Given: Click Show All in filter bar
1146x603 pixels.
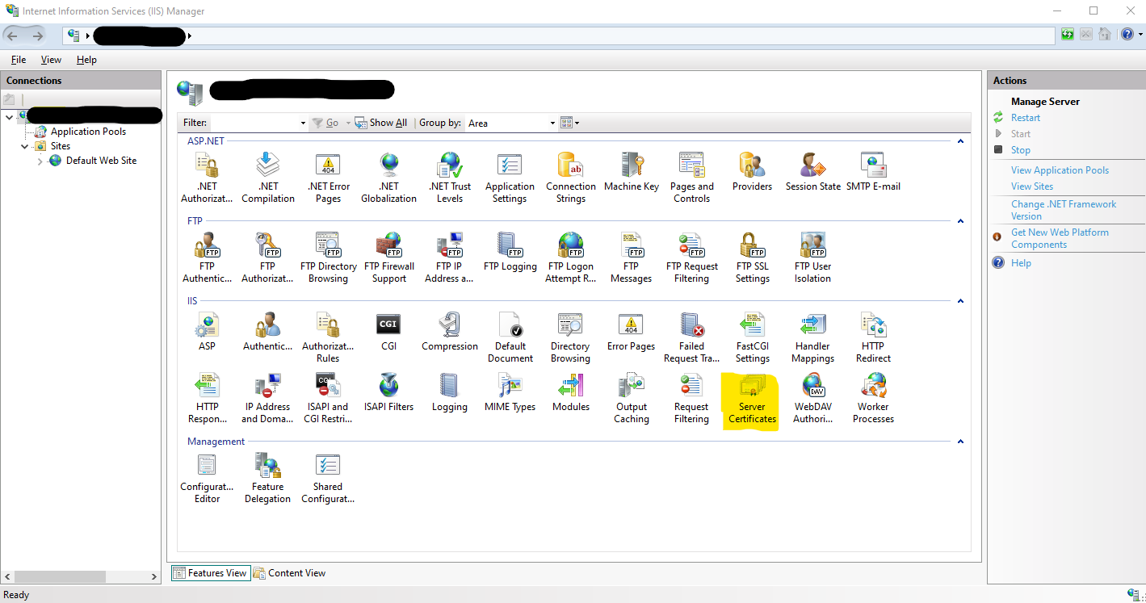Looking at the screenshot, I should [381, 123].
